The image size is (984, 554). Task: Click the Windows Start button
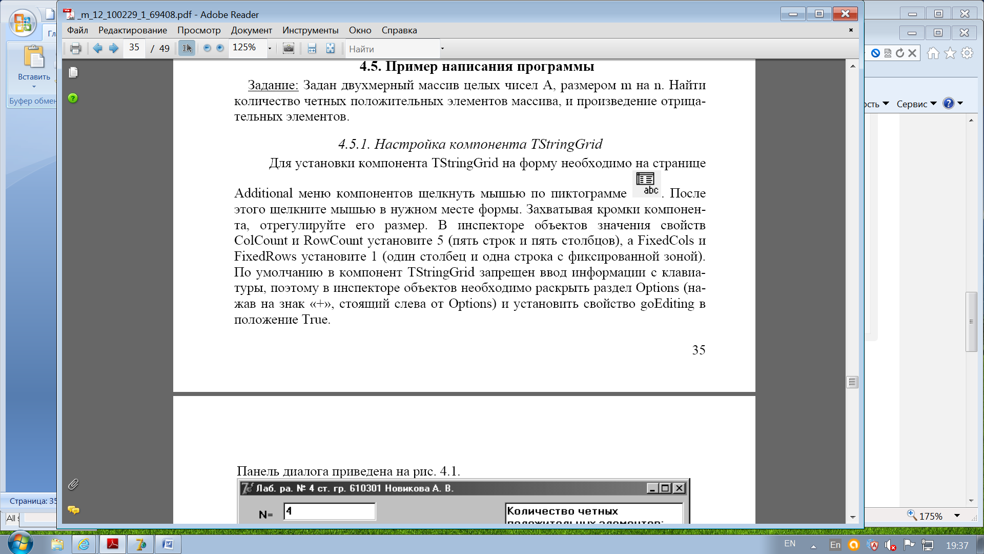point(20,544)
